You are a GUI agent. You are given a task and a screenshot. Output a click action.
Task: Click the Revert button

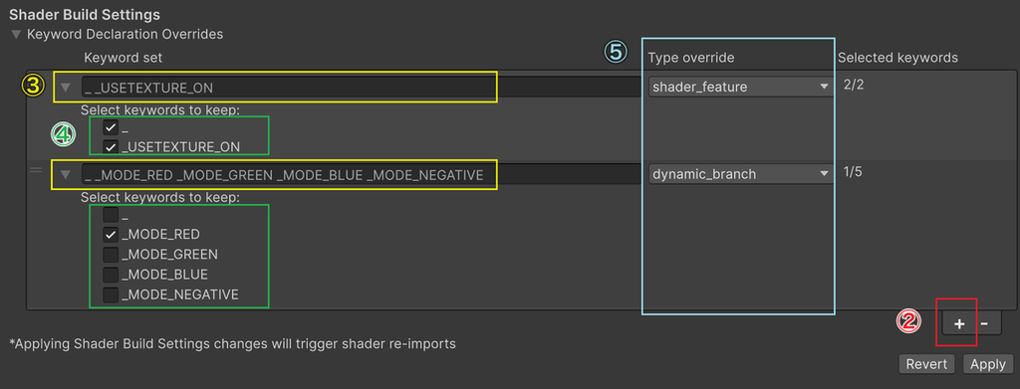[926, 364]
